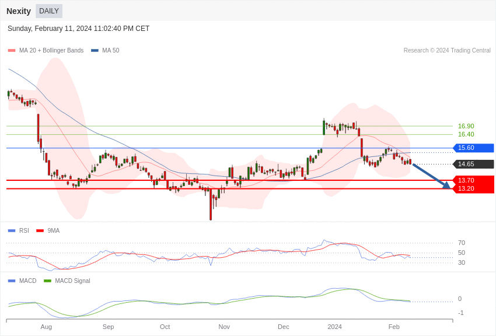The width and height of the screenshot is (496, 336).
Task: Click the MA 50 legend swatch
Action: click(x=95, y=51)
